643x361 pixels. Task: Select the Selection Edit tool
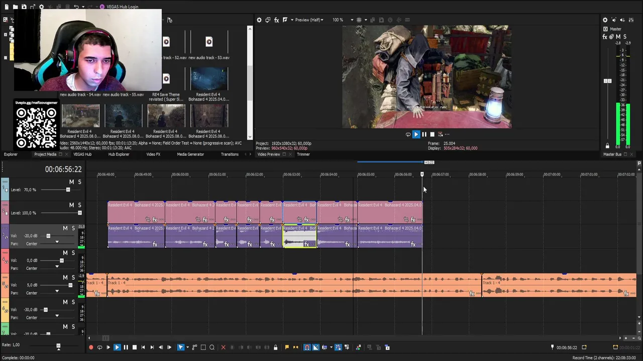point(203,347)
